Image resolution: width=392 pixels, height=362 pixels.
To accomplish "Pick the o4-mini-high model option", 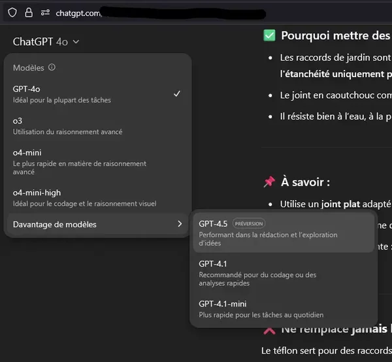I will 85,197.
